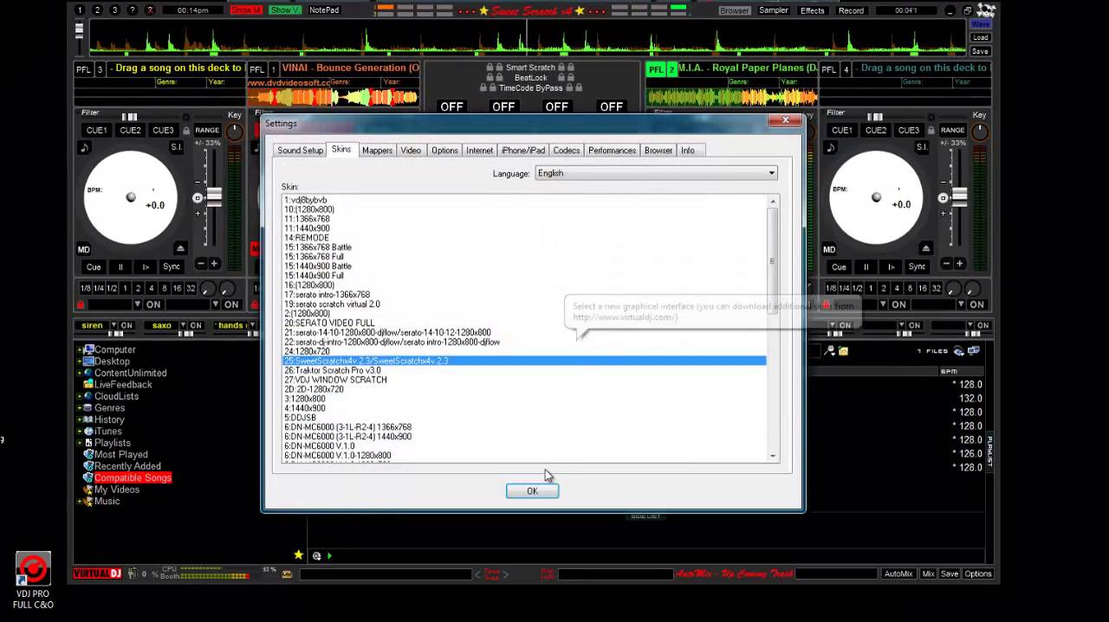
Task: Click the skin list scroll-up arrow
Action: tap(773, 201)
